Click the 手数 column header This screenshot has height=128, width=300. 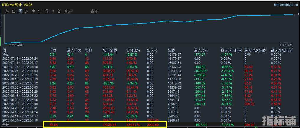53,51
